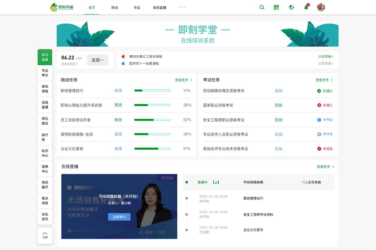The height and width of the screenshot is (250, 376).
Task: Click the TOP up-arrow button
Action: coord(45,236)
